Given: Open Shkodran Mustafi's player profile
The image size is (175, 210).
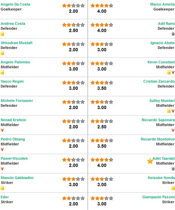Looking at the screenshot, I should point(16,43).
